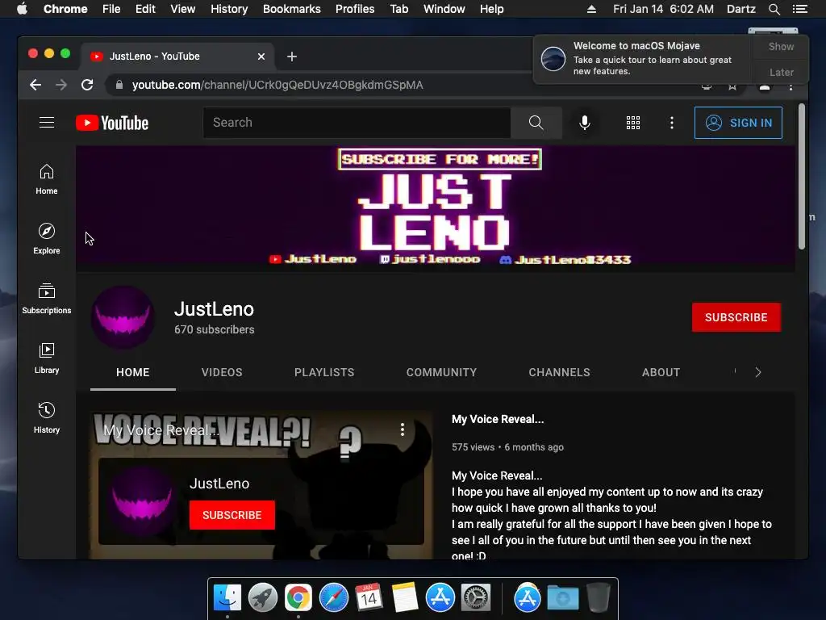Open video player three-dot options
826x620 pixels.
[x=403, y=429]
